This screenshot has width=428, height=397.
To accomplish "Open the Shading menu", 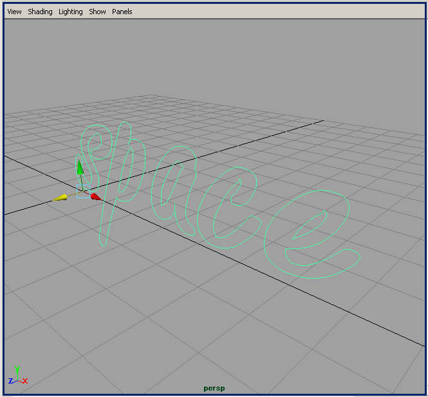I will click(40, 12).
